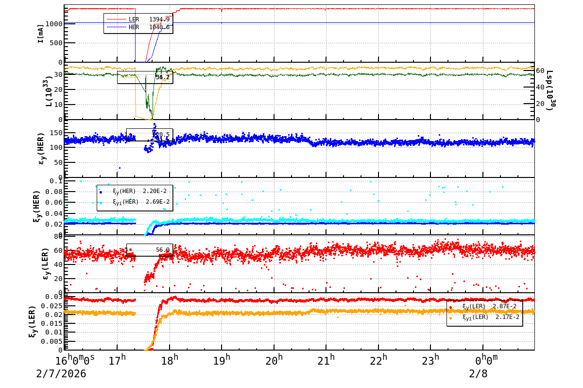Click the 0.015 tick on ξy(LER) axis
The image size is (583, 388).
coord(52,323)
